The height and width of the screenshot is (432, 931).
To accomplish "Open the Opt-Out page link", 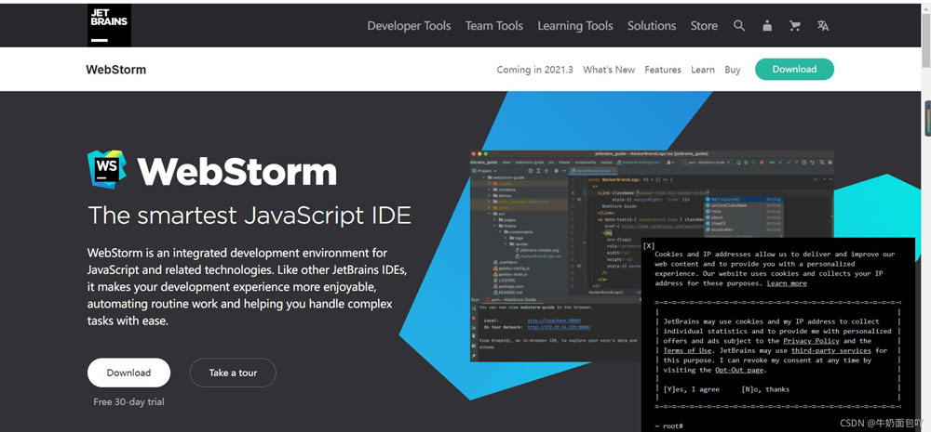I will [738, 370].
